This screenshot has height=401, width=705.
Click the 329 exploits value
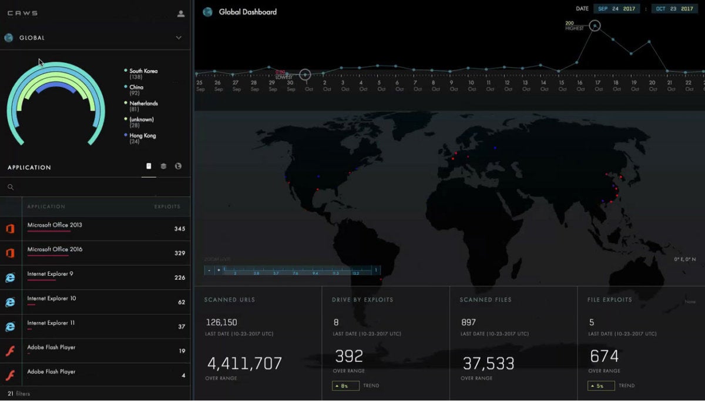180,253
